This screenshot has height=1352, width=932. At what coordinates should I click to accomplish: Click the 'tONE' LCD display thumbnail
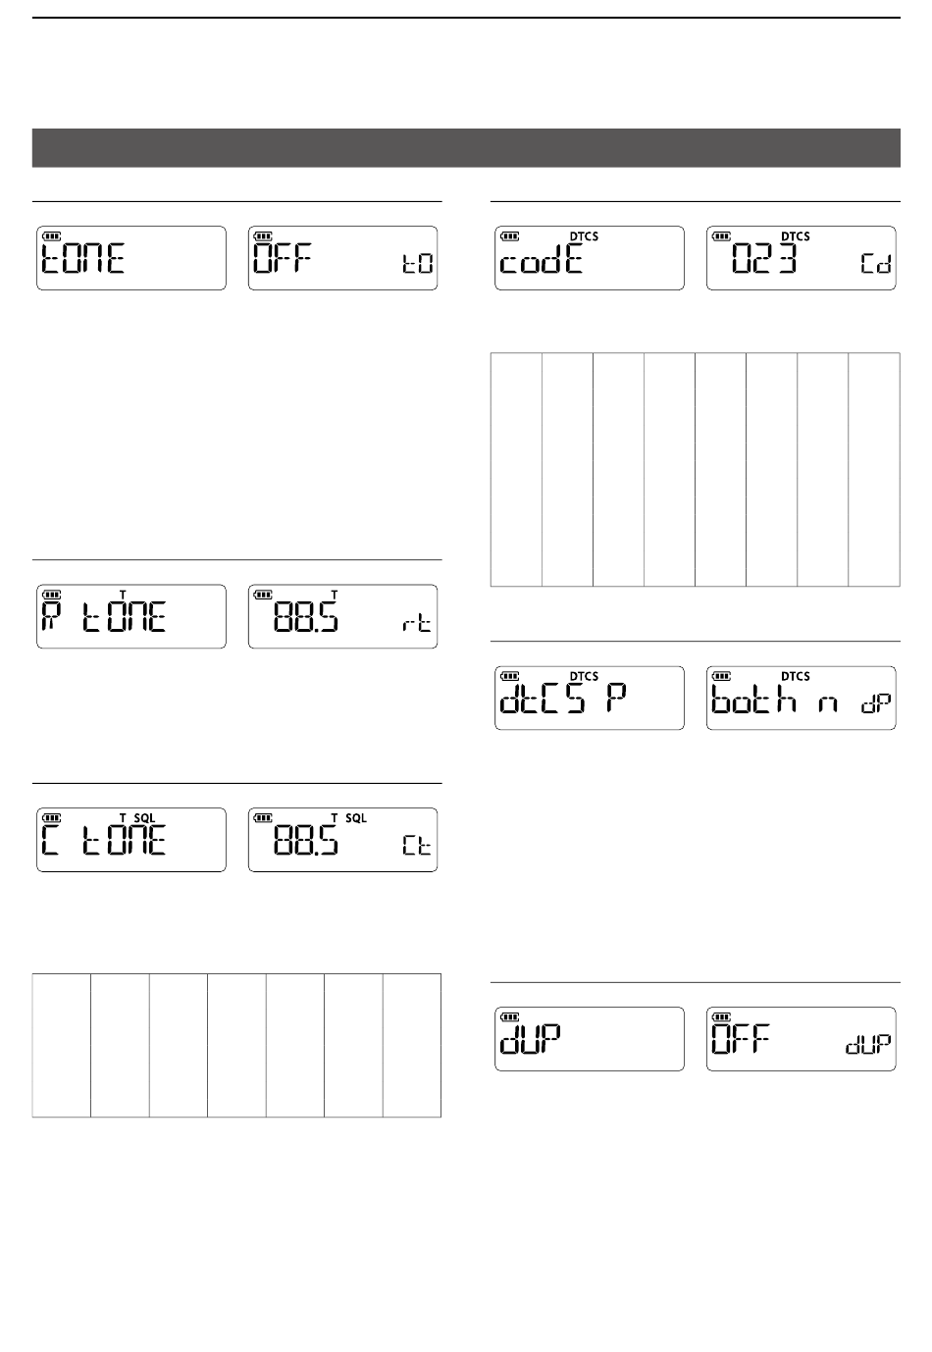tap(131, 258)
